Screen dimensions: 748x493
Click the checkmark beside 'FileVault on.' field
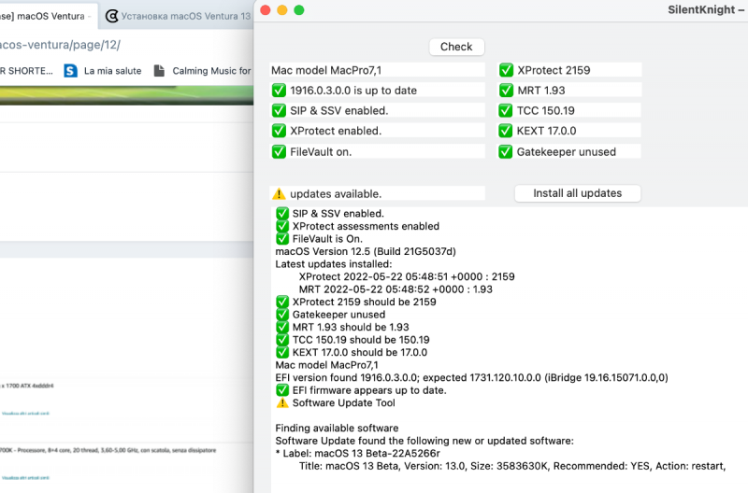click(279, 151)
